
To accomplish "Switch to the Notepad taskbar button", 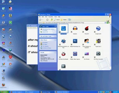I will coord(32,92).
